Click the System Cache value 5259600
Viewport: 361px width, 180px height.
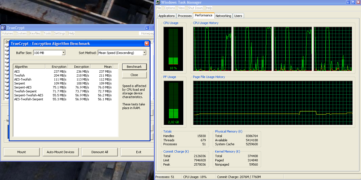pos(251,144)
